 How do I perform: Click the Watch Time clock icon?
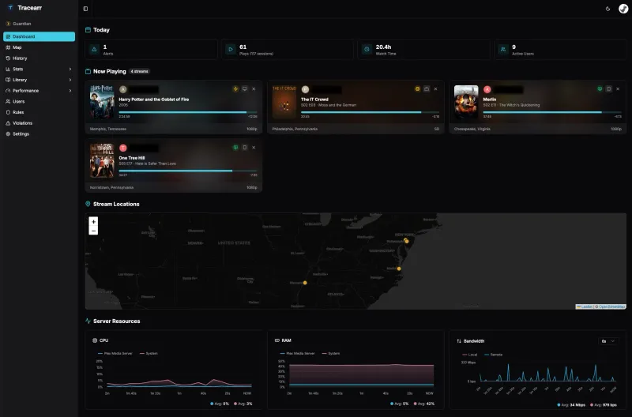[x=367, y=50]
